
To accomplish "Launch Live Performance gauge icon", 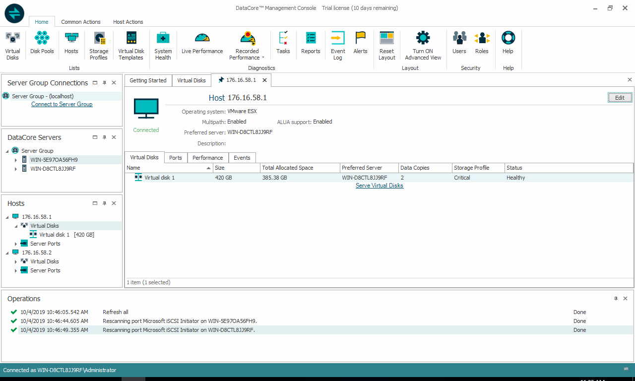I will point(202,43).
